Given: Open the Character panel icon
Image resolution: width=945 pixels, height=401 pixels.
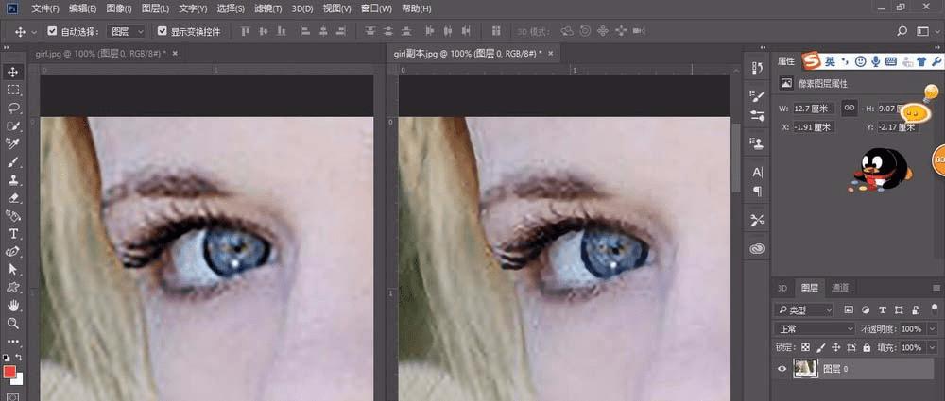Looking at the screenshot, I should pyautogui.click(x=758, y=173).
